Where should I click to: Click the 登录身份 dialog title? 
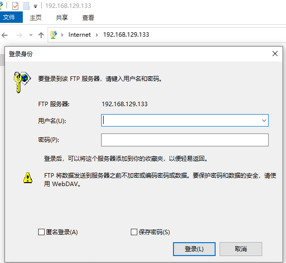pyautogui.click(x=21, y=54)
